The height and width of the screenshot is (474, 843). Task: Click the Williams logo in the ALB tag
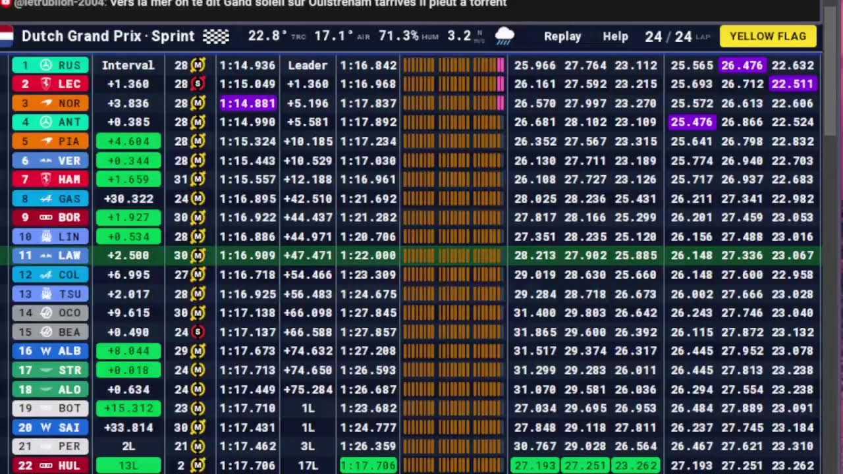(46, 351)
